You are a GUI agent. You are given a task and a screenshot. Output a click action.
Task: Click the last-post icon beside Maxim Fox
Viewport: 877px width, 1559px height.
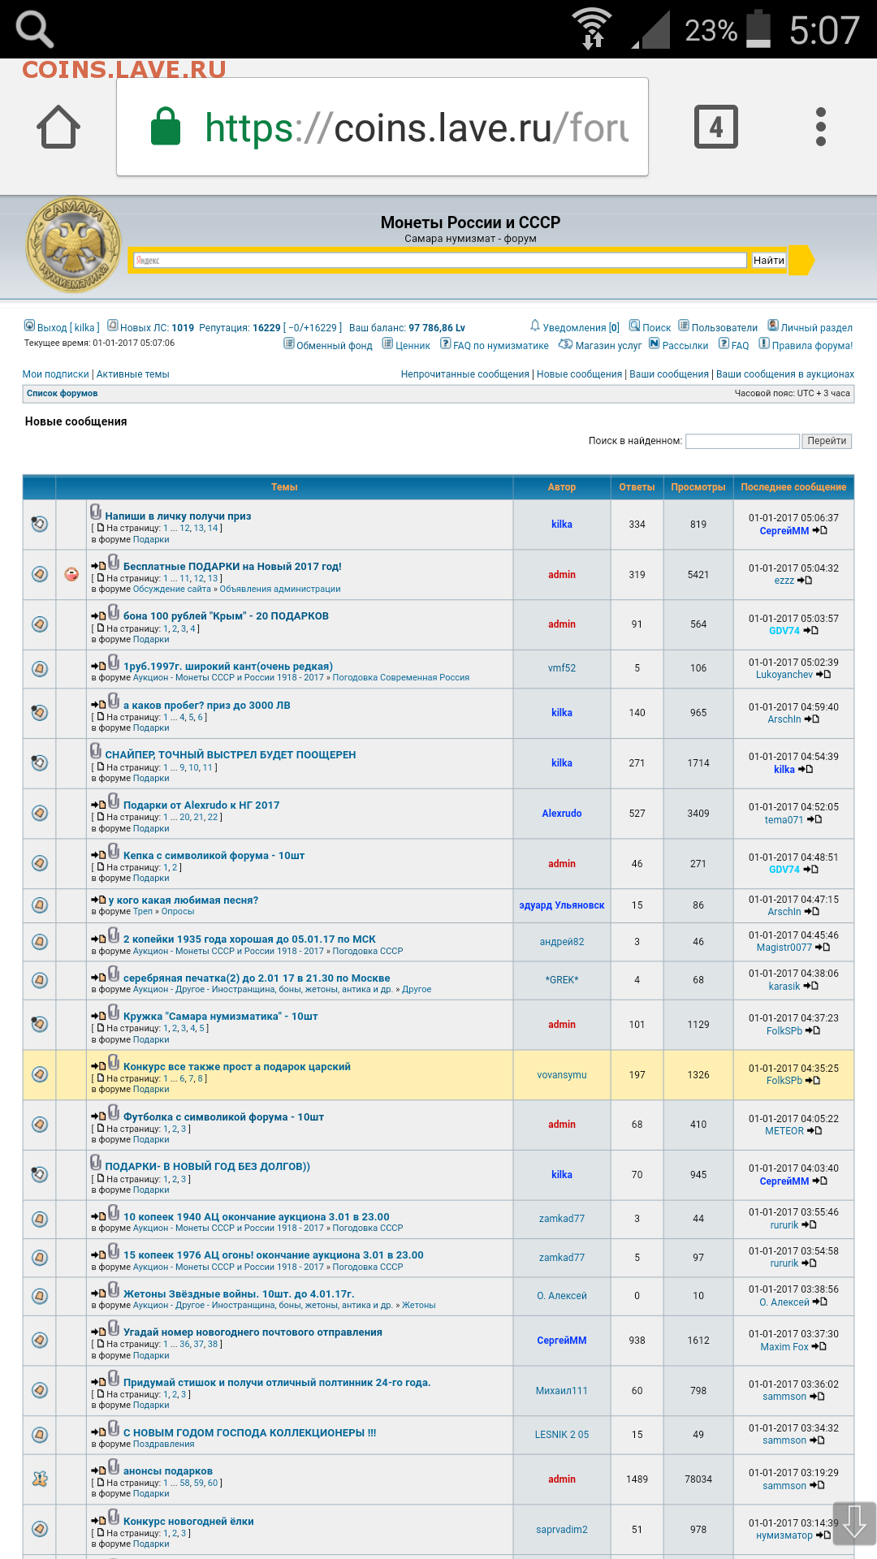pos(819,1347)
